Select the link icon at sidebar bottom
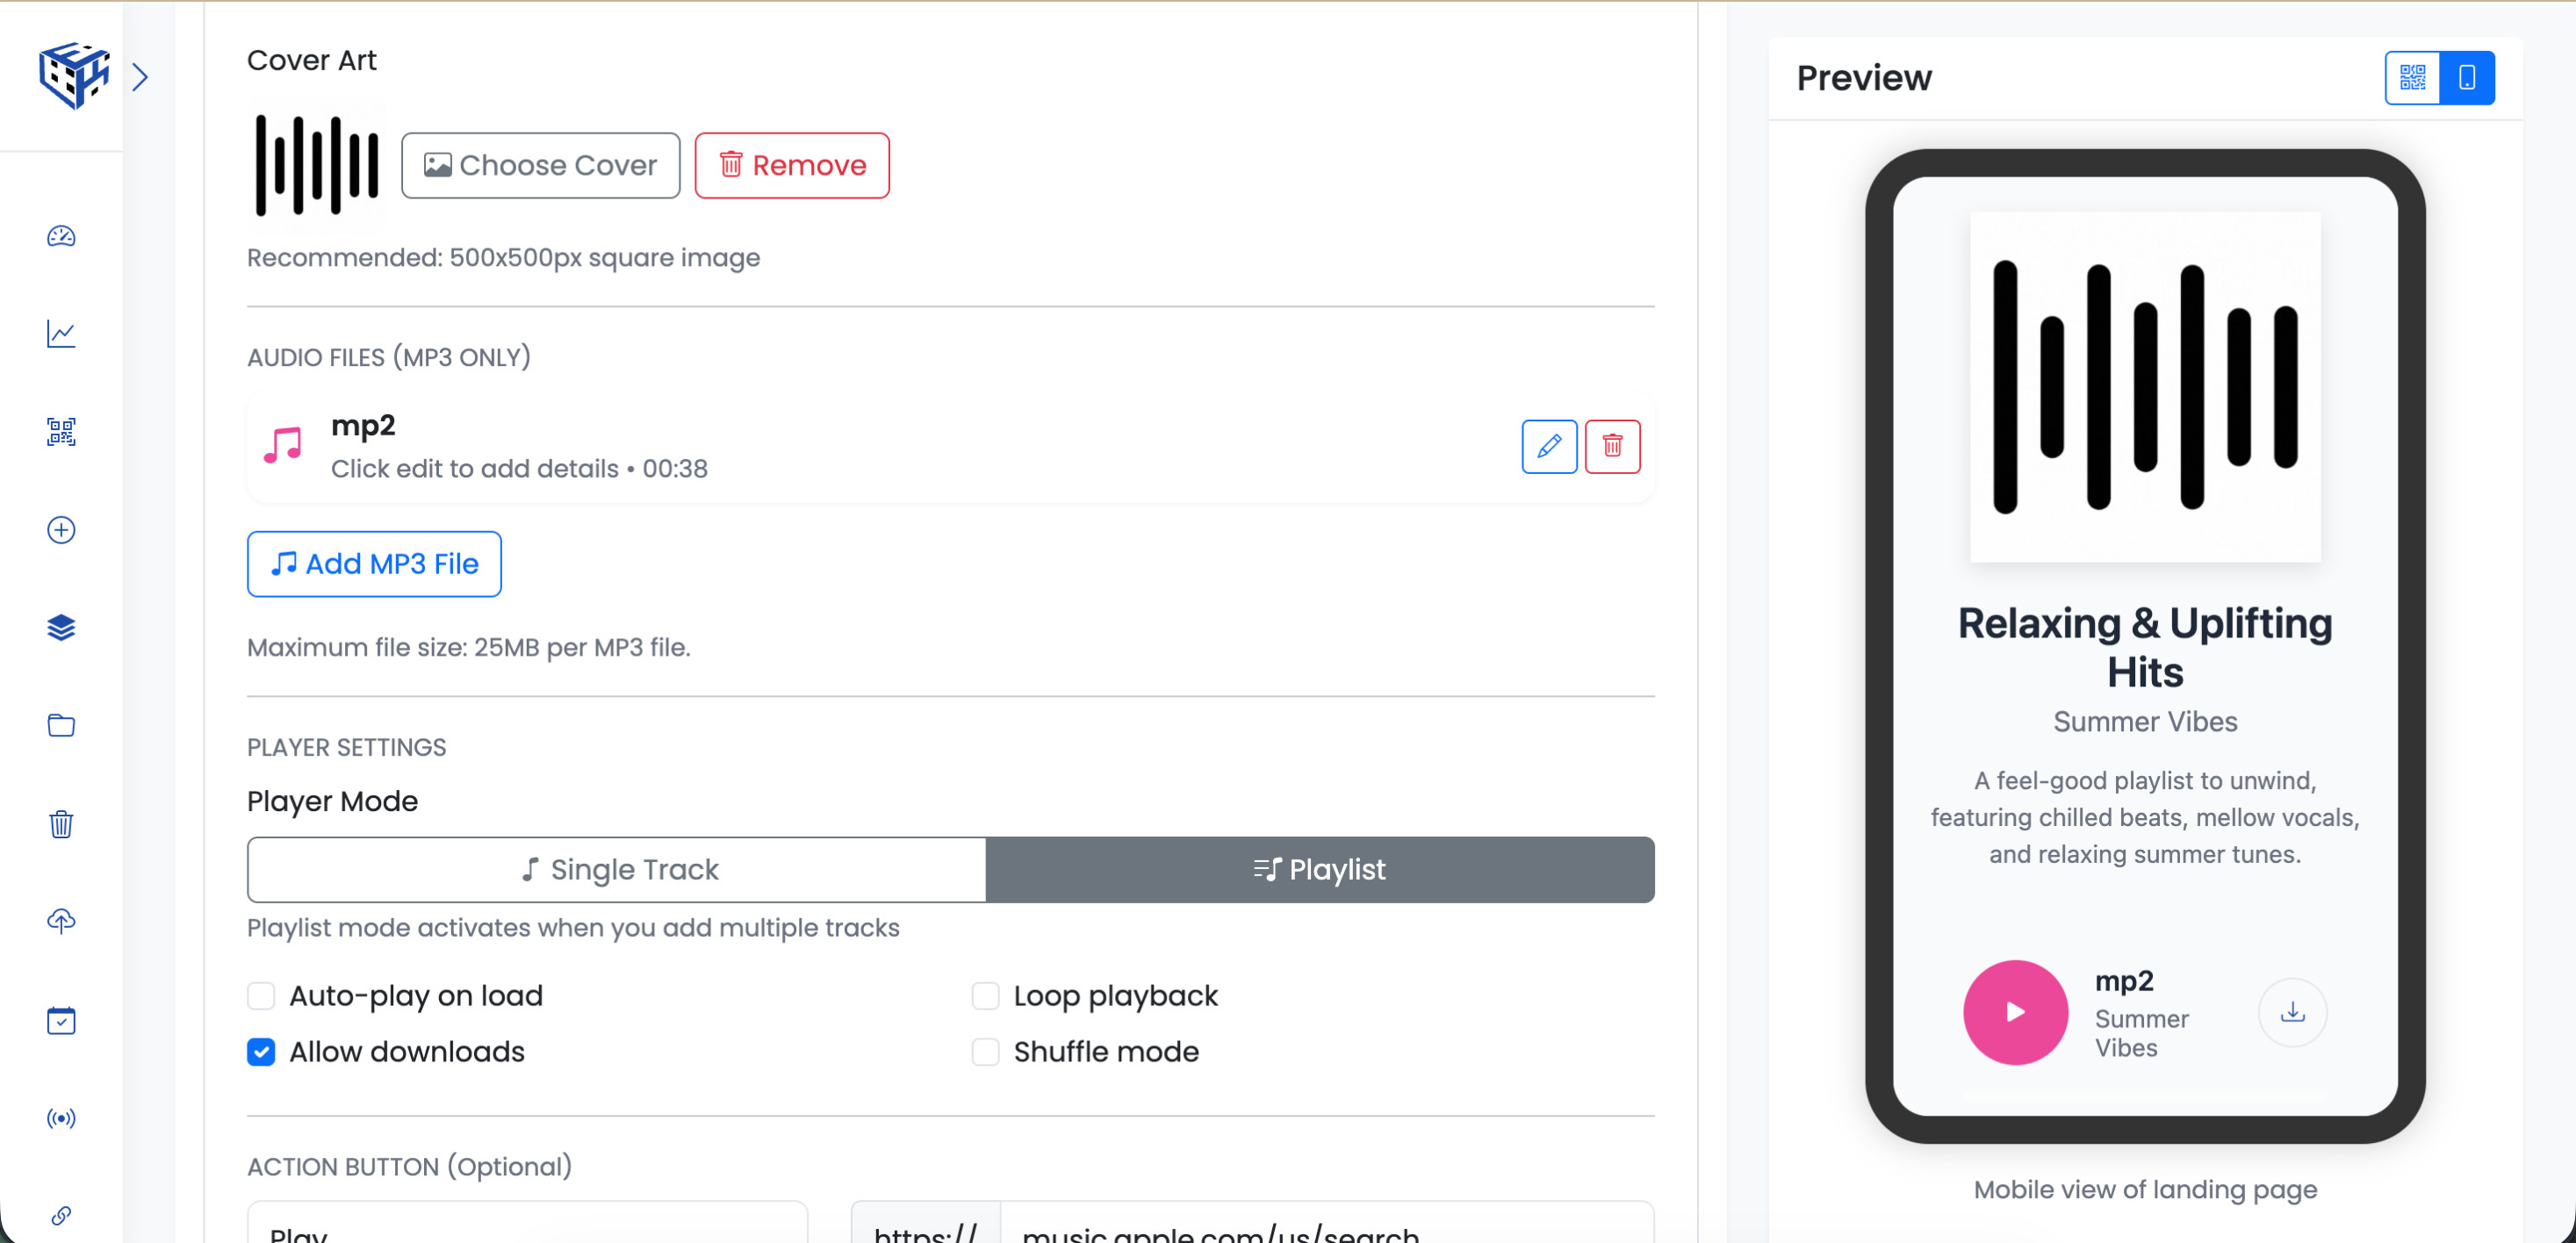Screen dimensions: 2576x1243 (61, 1216)
